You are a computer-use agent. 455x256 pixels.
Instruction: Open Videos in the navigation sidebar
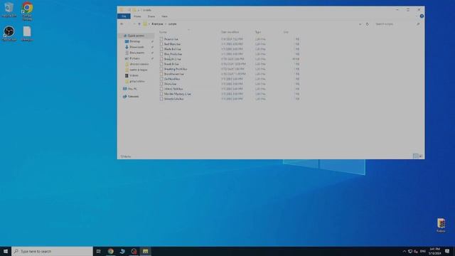tap(134, 75)
